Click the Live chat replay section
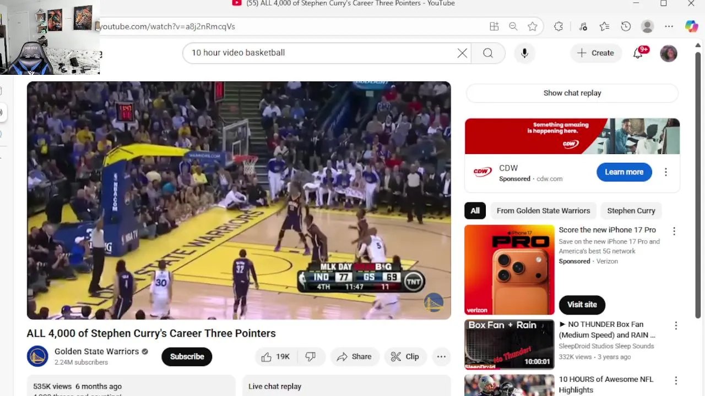 [x=347, y=386]
